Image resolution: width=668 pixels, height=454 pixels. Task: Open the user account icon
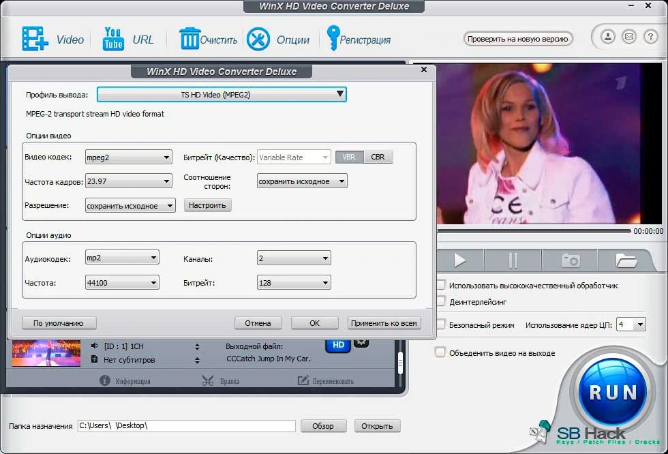pyautogui.click(x=608, y=37)
